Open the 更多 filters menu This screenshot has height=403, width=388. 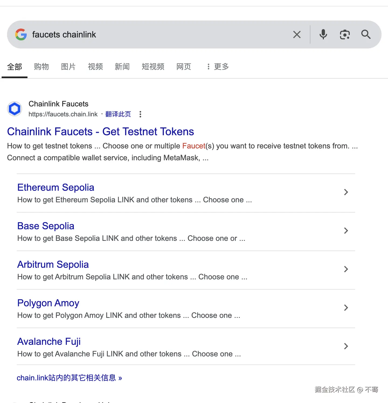[218, 67]
